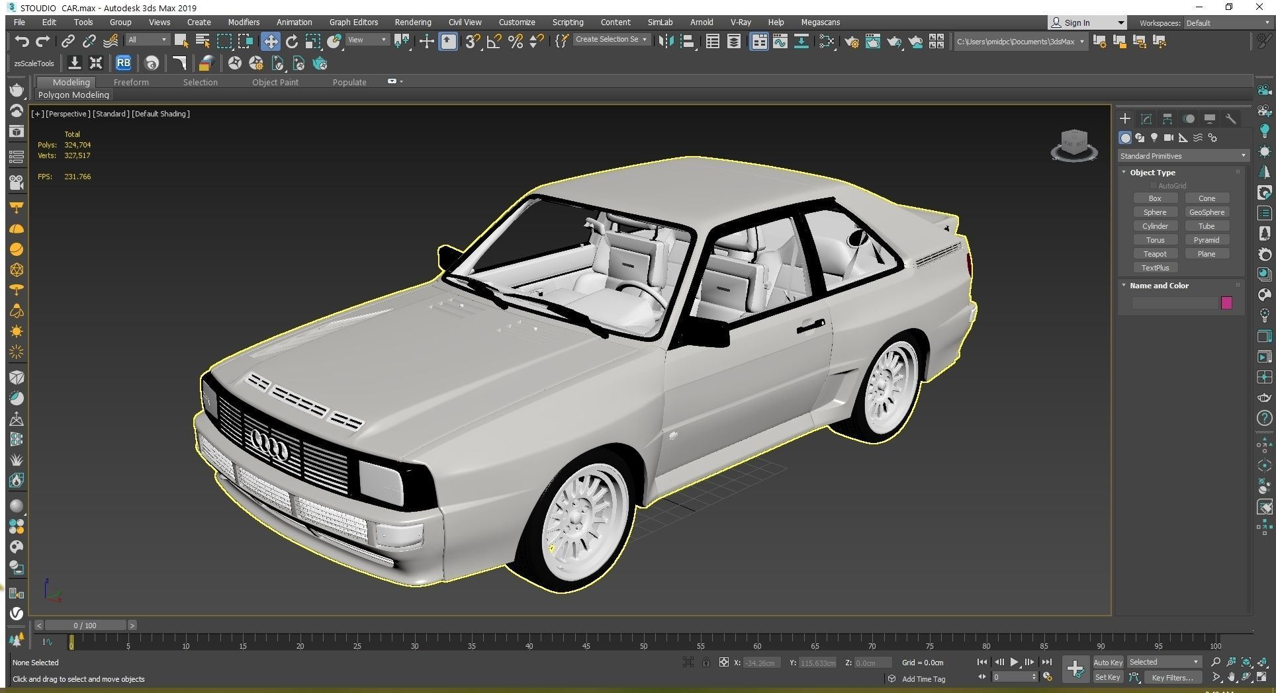Click the GeoSphere primitive button
This screenshot has width=1276, height=693.
pyautogui.click(x=1207, y=212)
